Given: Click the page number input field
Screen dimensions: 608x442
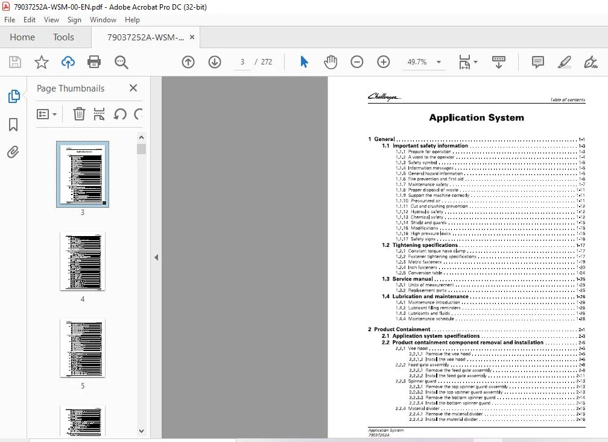Looking at the screenshot, I should 242,62.
